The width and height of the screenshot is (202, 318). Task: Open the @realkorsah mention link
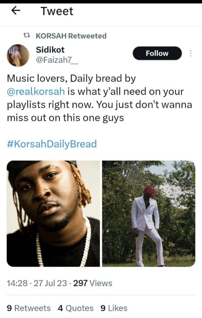point(36,92)
